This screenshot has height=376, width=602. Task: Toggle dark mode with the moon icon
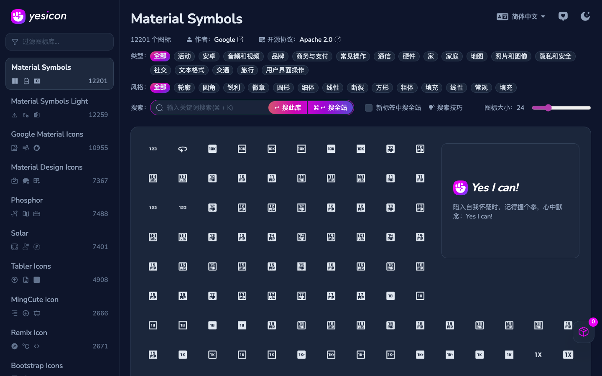pos(585,16)
